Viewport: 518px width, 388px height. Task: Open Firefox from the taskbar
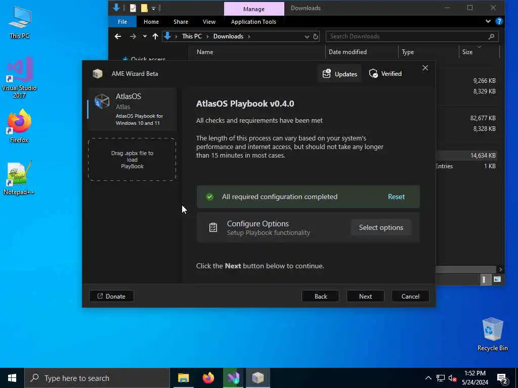tap(208, 378)
